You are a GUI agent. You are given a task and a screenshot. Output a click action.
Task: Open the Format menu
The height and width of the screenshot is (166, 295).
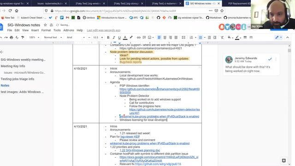46,30
